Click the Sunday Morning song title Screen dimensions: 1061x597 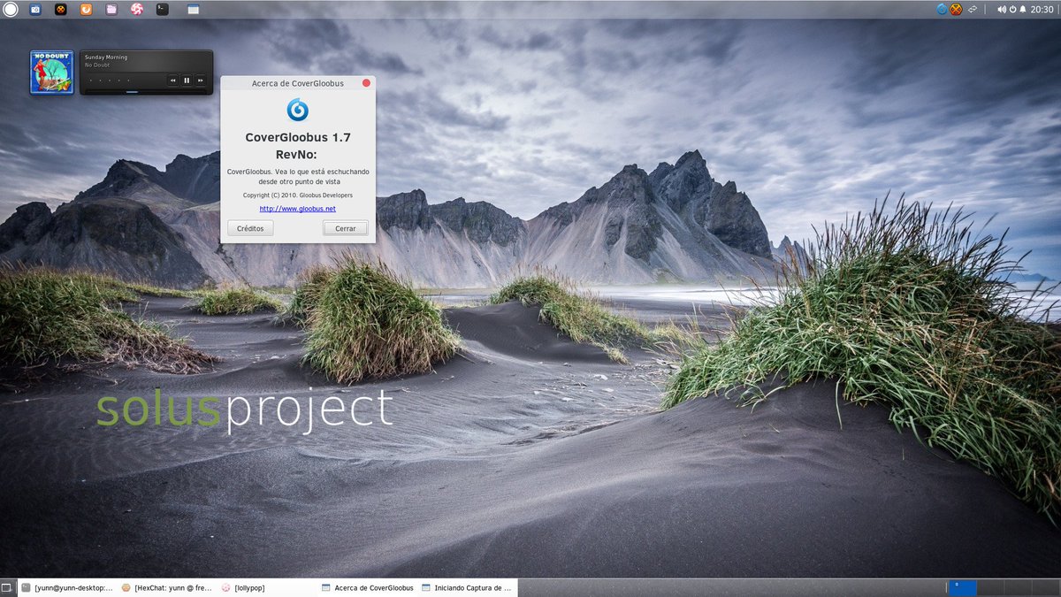click(x=106, y=57)
